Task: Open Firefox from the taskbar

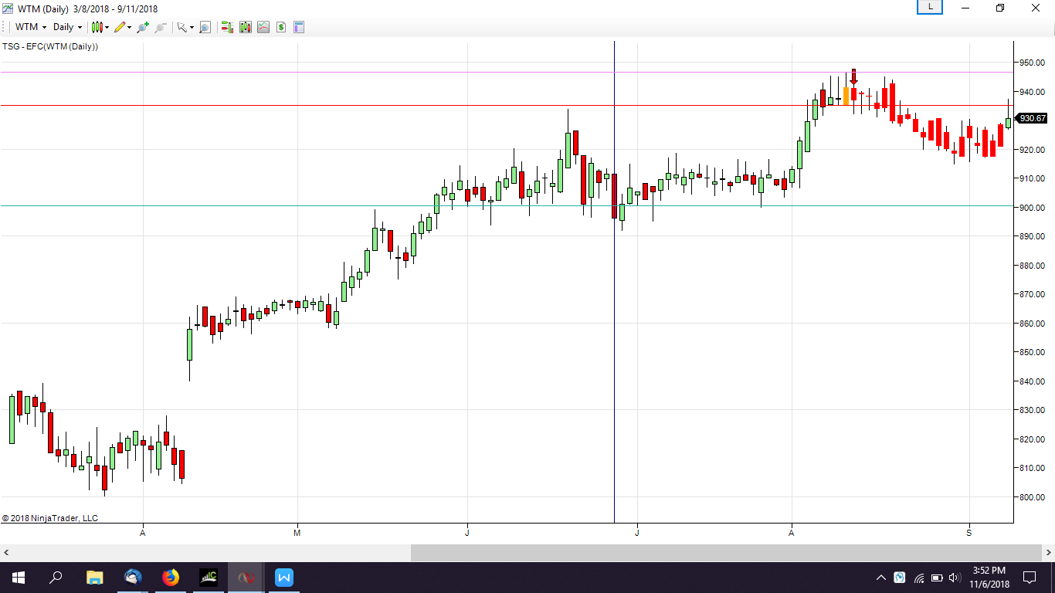Action: coord(170,577)
